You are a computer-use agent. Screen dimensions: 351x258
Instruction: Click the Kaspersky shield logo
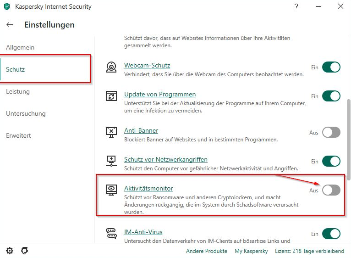[7, 6]
